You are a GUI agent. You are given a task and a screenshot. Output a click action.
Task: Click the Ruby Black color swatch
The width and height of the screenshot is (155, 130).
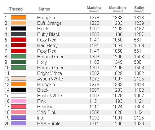[19, 34]
